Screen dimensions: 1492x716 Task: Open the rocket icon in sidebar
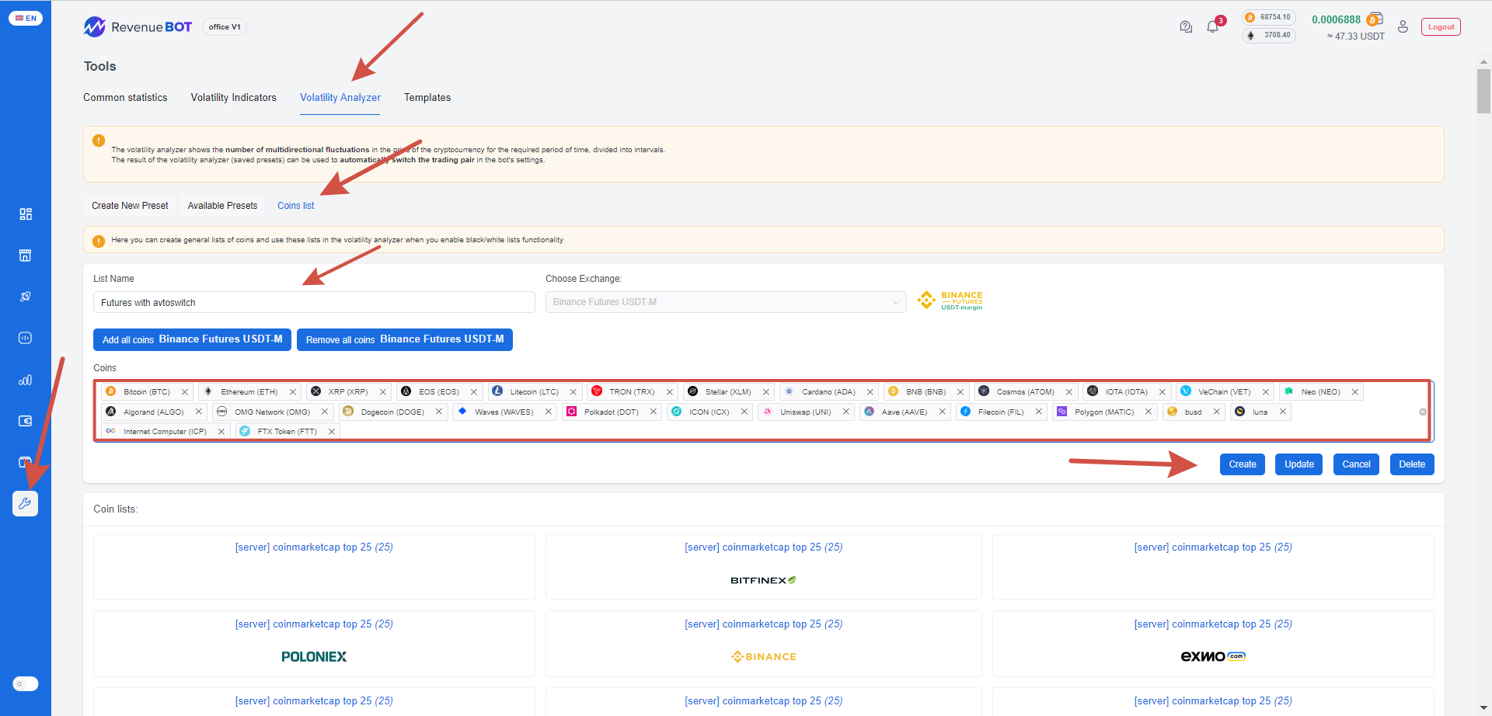[26, 297]
